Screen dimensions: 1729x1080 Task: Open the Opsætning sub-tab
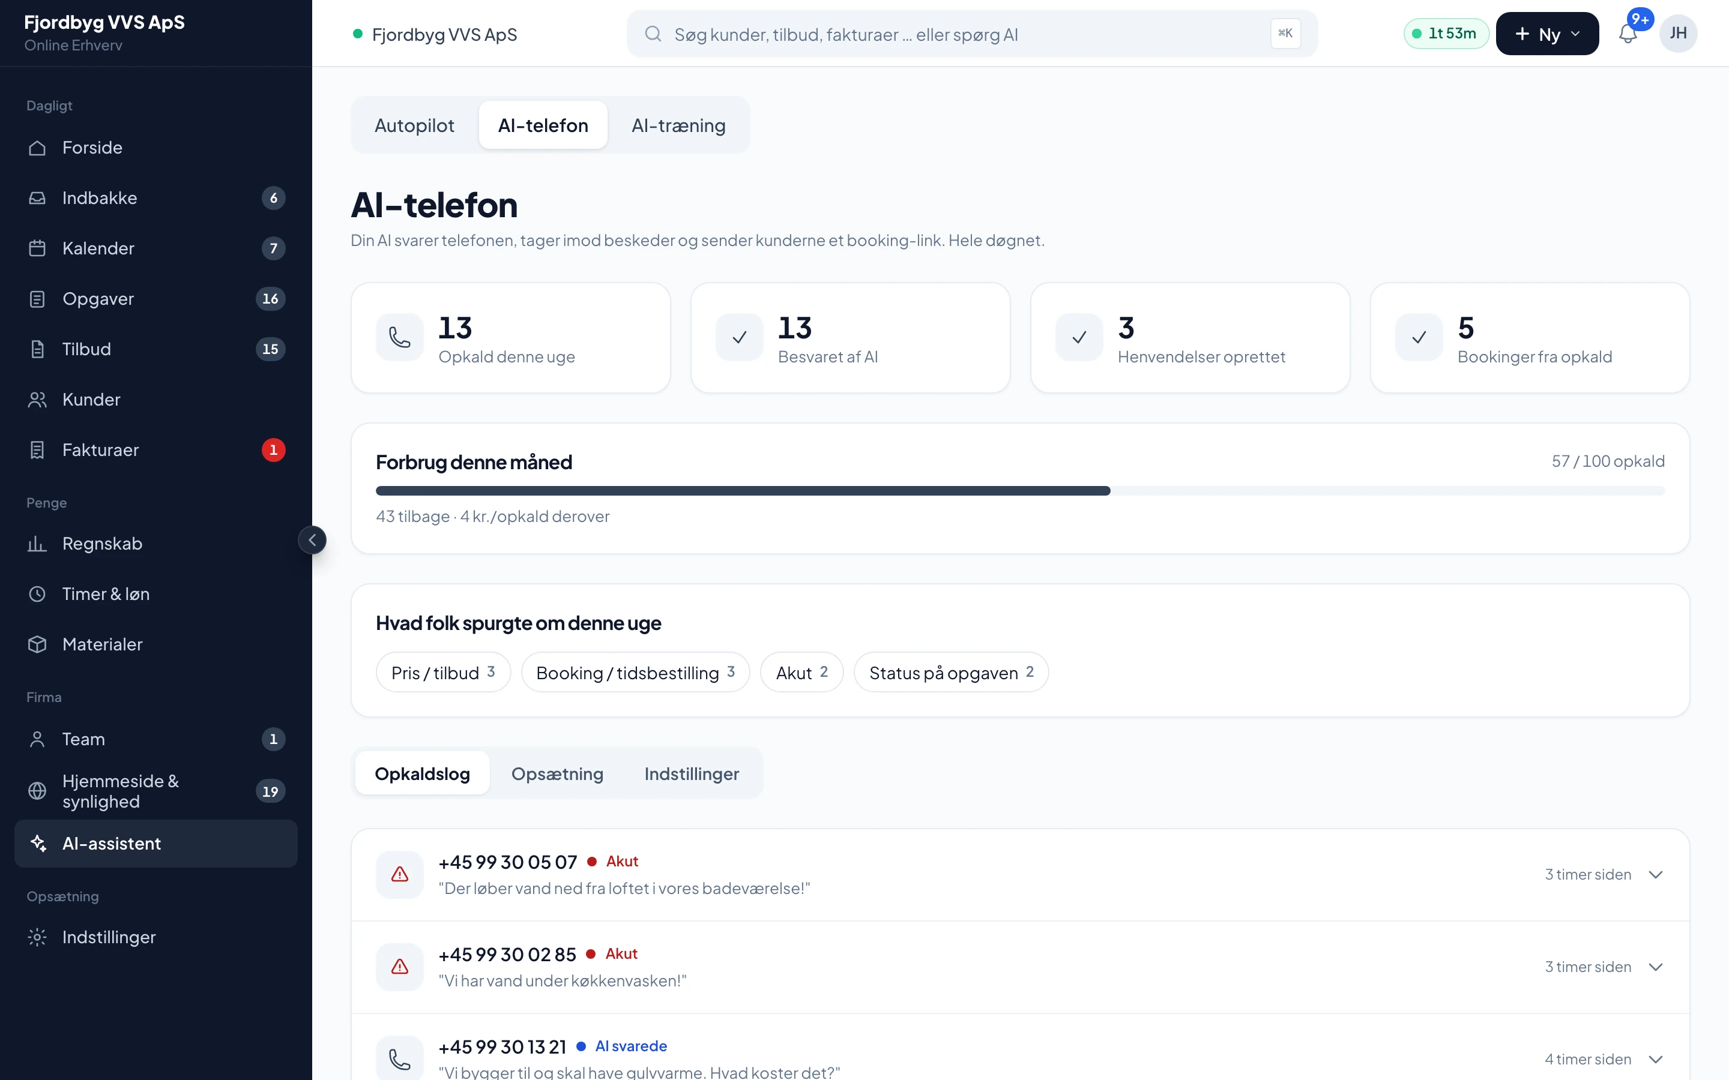(557, 773)
